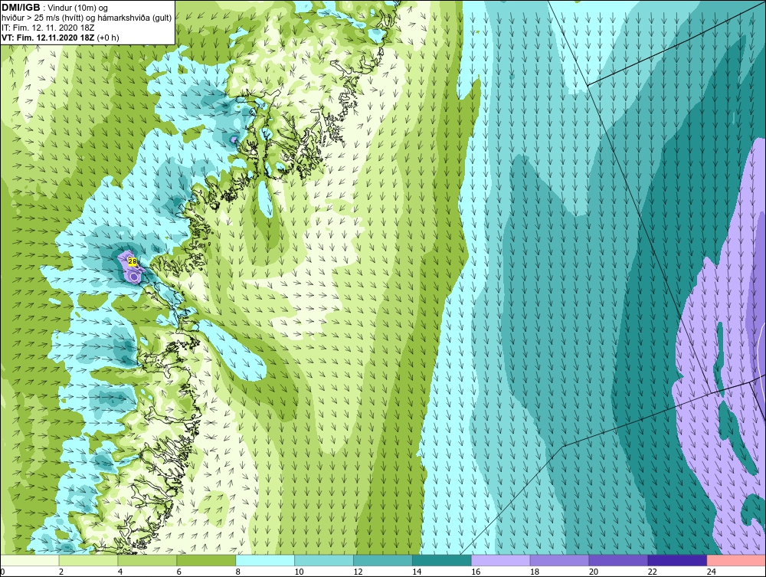Click the 22–24 m/s dark indigo swatch
Screen dimensions: 766x577
(x=677, y=560)
